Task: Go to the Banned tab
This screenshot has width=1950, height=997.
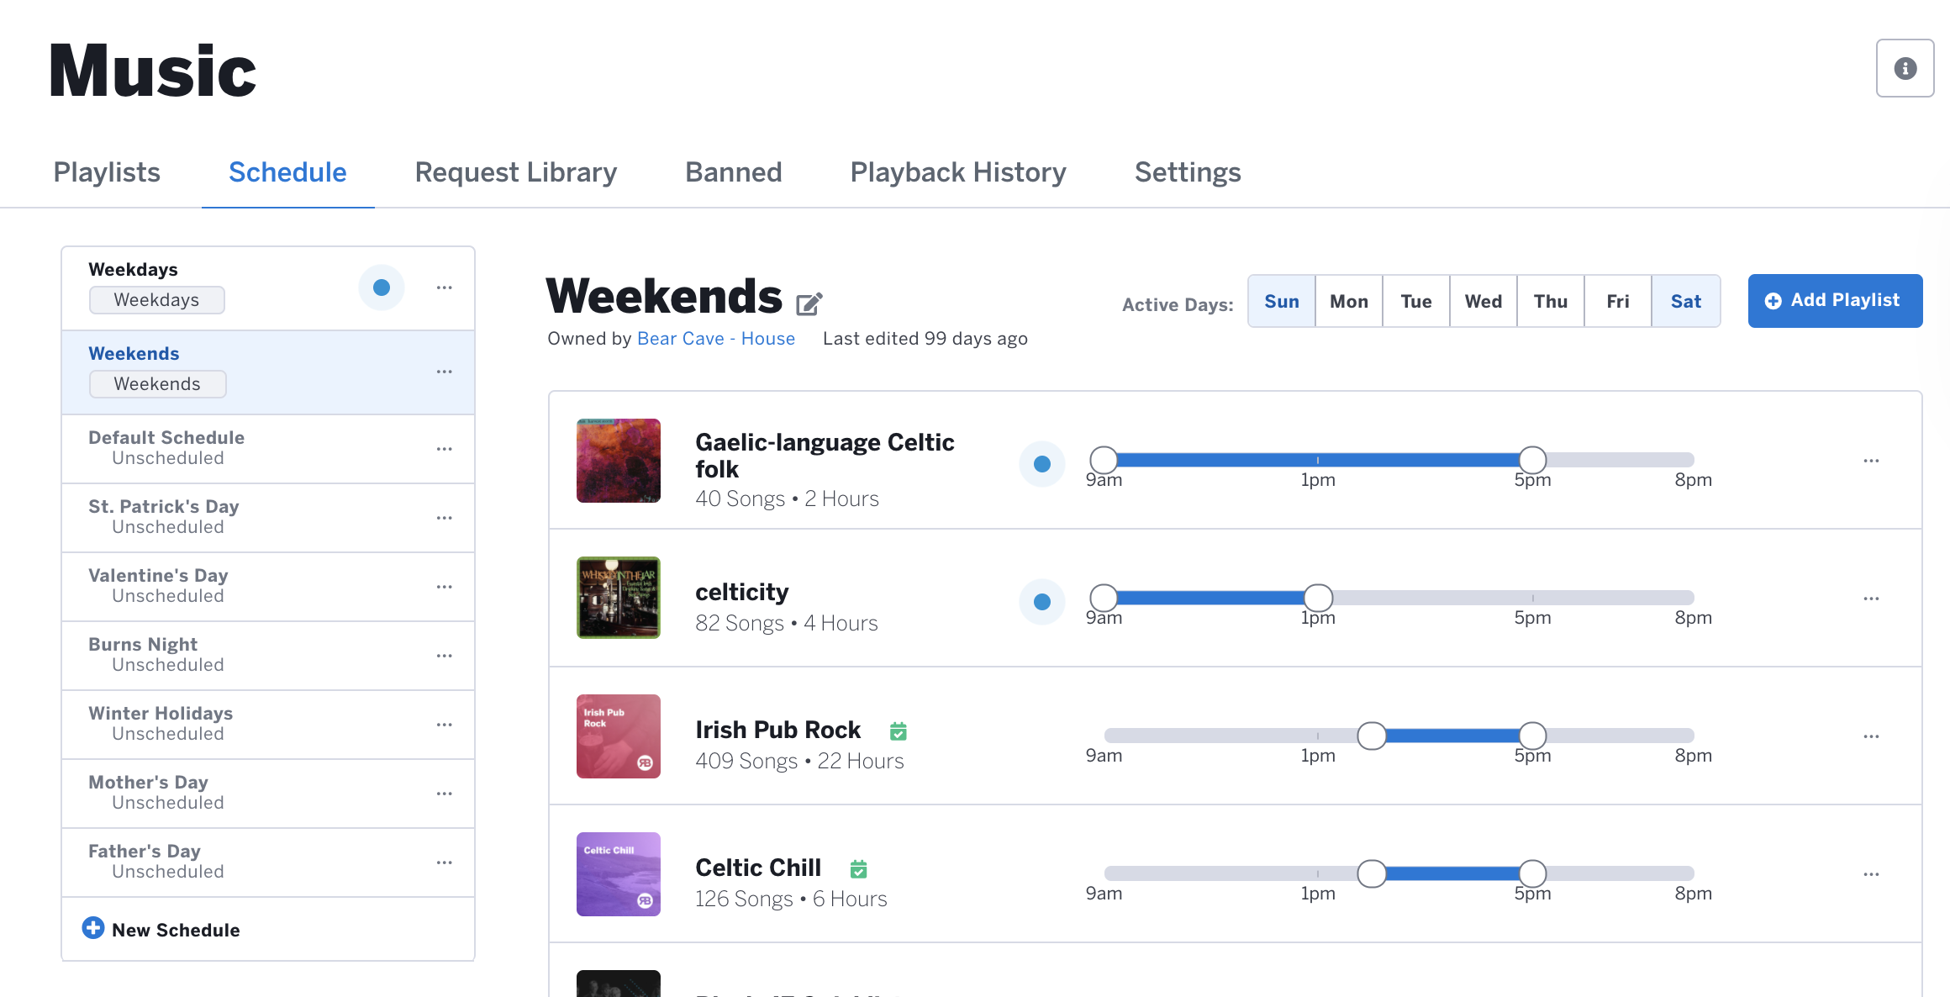Action: click(734, 172)
